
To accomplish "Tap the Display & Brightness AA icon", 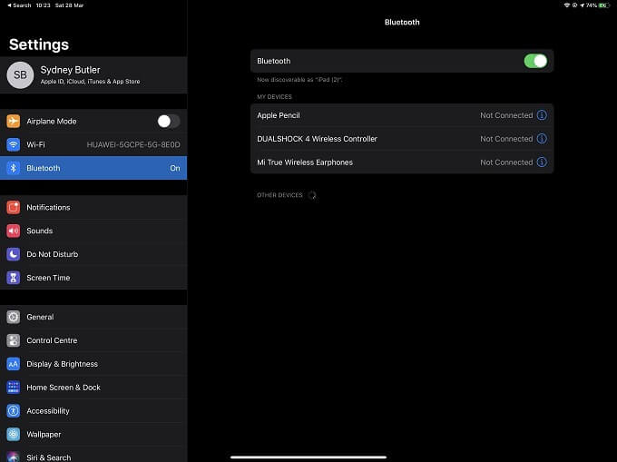I will pyautogui.click(x=14, y=364).
